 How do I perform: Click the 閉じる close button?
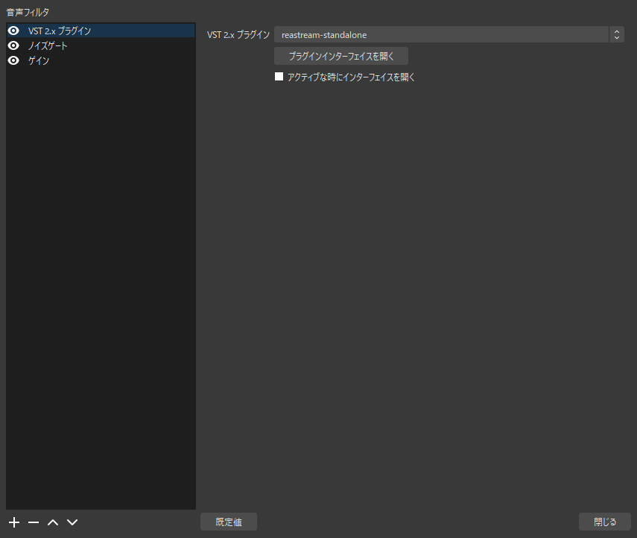605,522
